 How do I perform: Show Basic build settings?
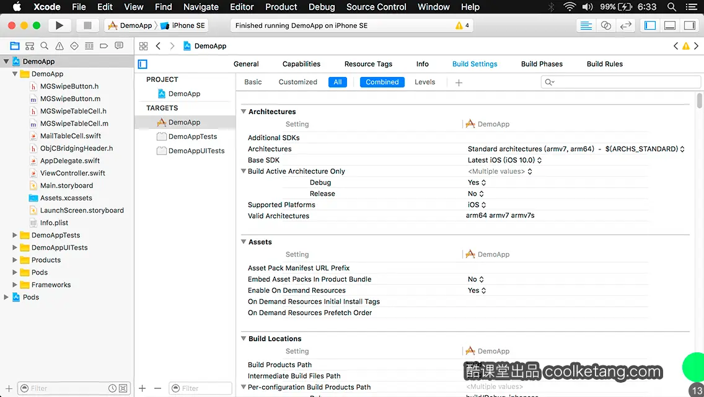point(253,82)
